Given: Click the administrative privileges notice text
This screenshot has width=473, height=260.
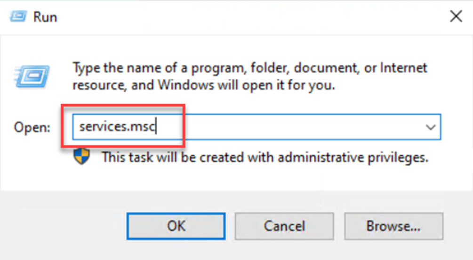Looking at the screenshot, I should pyautogui.click(x=265, y=157).
